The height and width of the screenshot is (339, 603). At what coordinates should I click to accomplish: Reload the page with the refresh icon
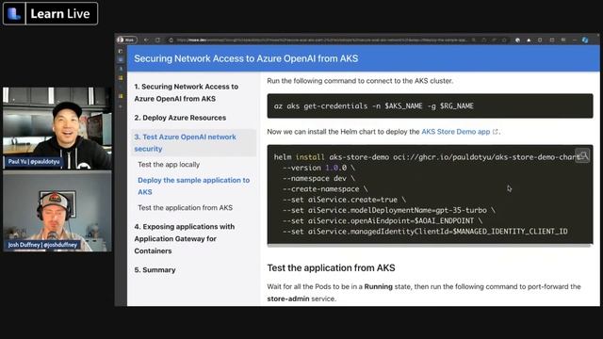click(157, 40)
